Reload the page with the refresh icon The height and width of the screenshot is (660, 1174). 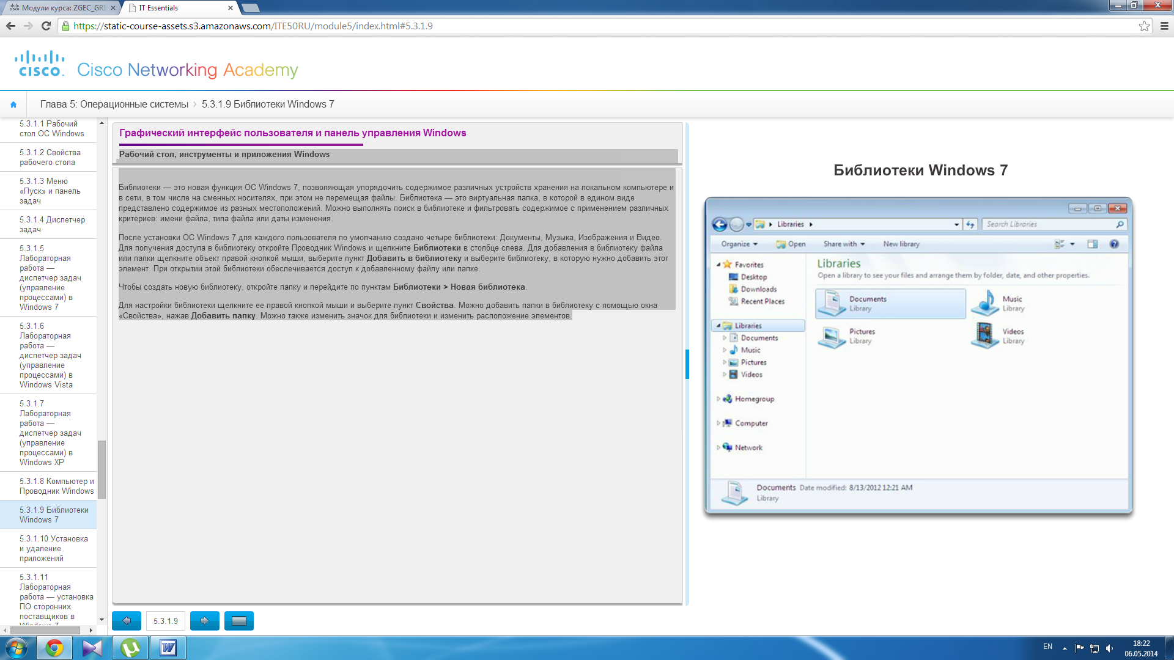point(46,26)
